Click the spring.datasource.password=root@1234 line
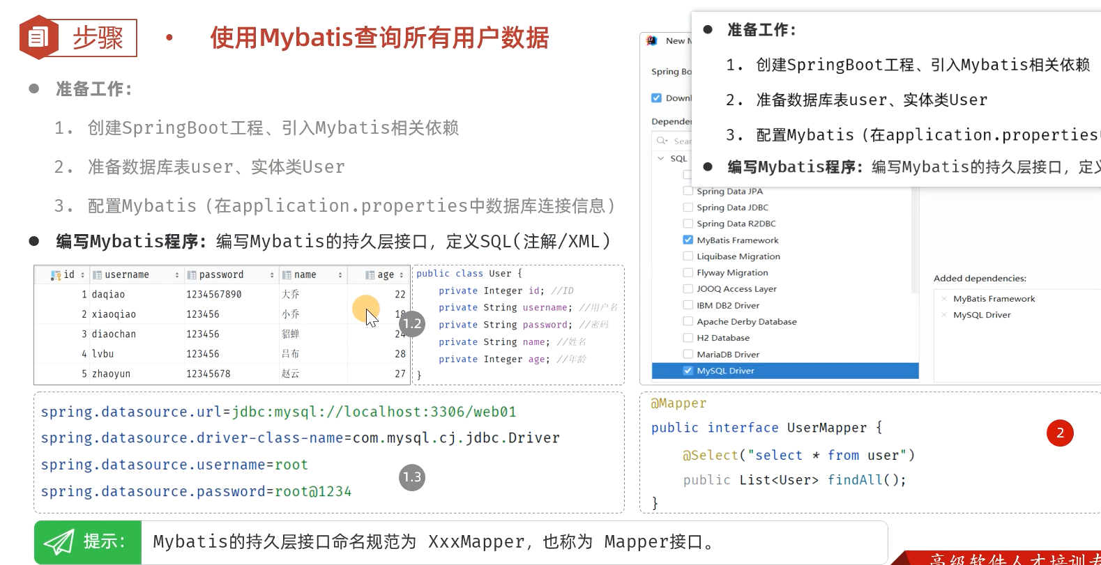 click(x=196, y=491)
